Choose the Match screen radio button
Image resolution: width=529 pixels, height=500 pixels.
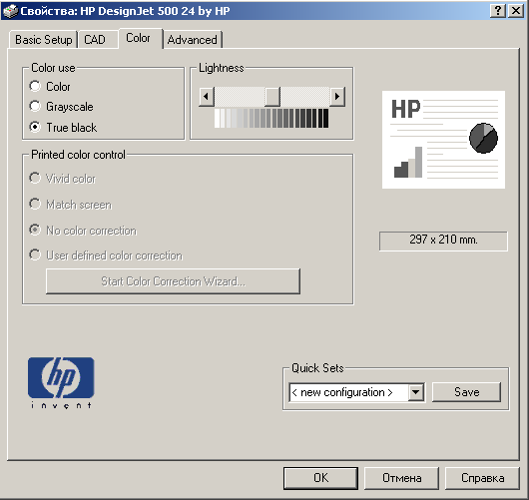click(35, 205)
